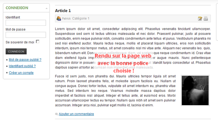The width and height of the screenshot is (218, 121).
Task: Open the Identifiant oublié link
Action: pyautogui.click(x=22, y=66)
